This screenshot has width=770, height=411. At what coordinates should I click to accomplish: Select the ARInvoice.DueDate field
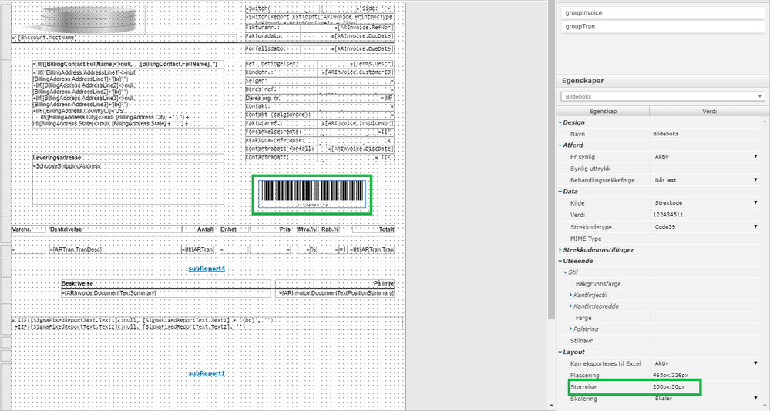click(347, 49)
